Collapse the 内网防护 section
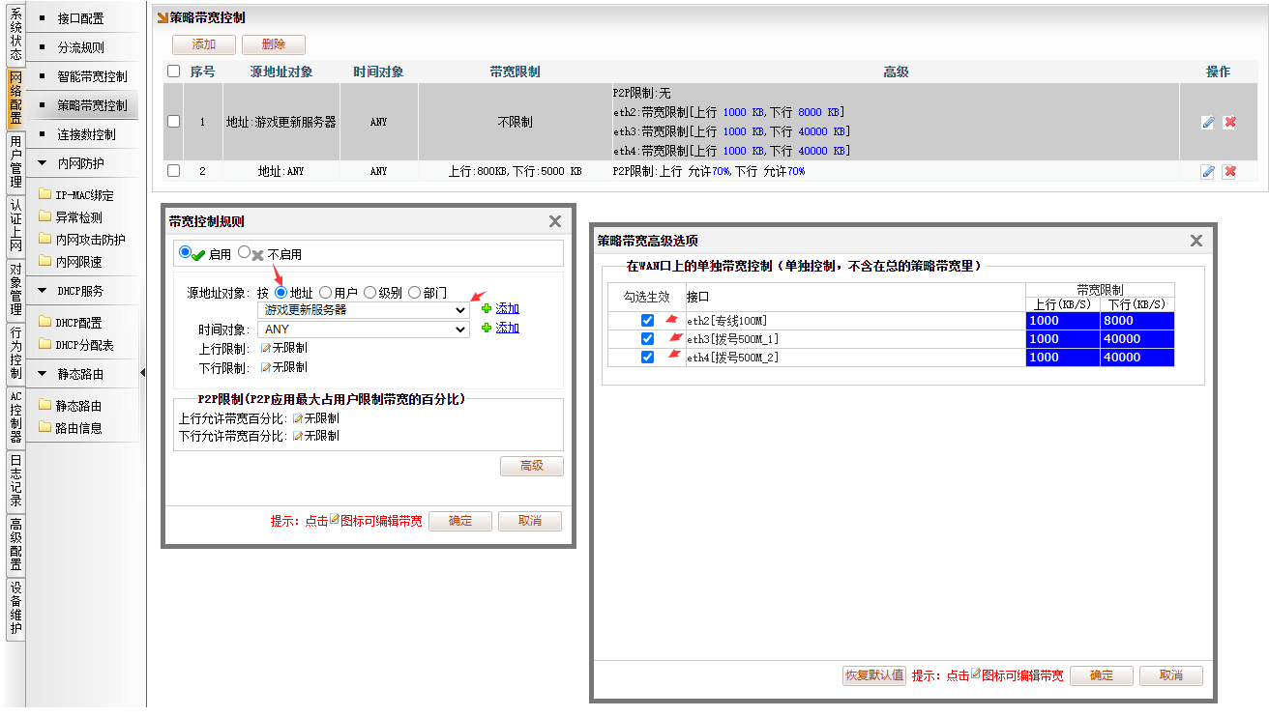1269x717 pixels. pyautogui.click(x=43, y=163)
